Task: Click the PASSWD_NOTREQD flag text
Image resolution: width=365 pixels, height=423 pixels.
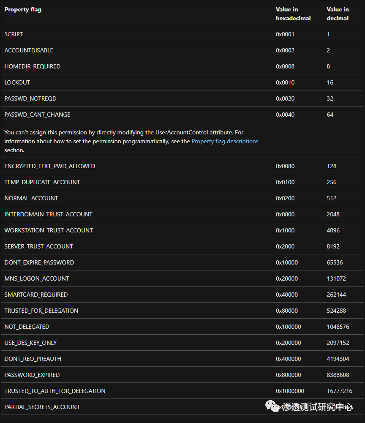Action: (30, 98)
